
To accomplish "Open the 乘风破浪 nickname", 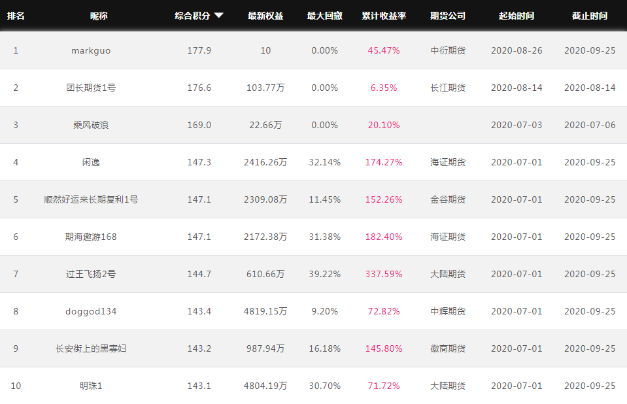I will (91, 125).
